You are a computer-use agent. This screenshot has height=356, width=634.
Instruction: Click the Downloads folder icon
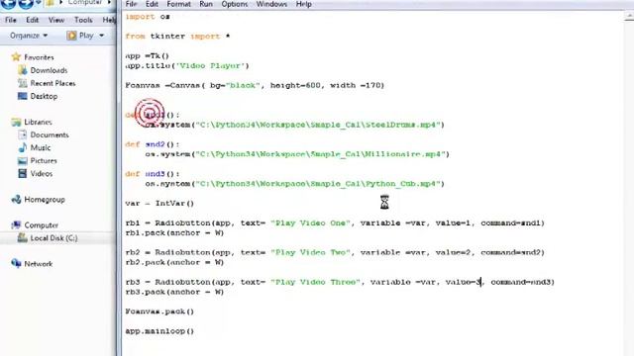pyautogui.click(x=23, y=70)
